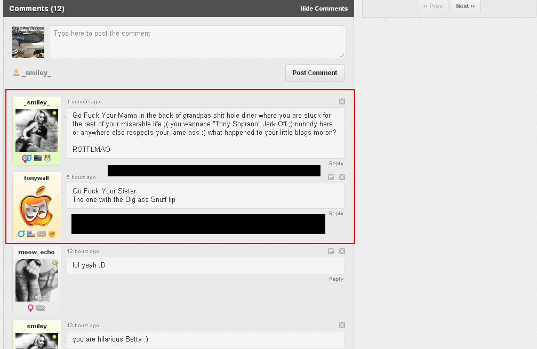This screenshot has width=537, height=349.
Task: Click the male icon under the tonywall avatar
Action: [21, 234]
